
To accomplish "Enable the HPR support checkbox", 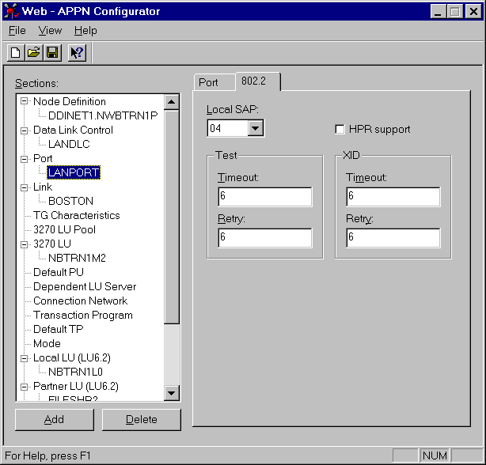I will click(x=340, y=129).
